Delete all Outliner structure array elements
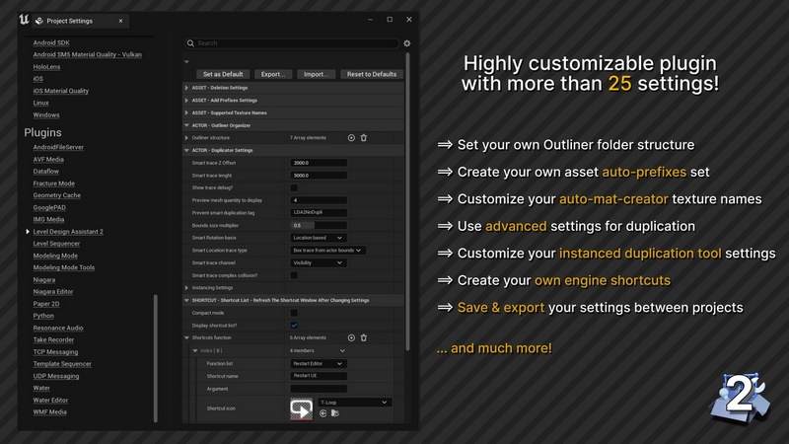The image size is (789, 444). coord(363,137)
